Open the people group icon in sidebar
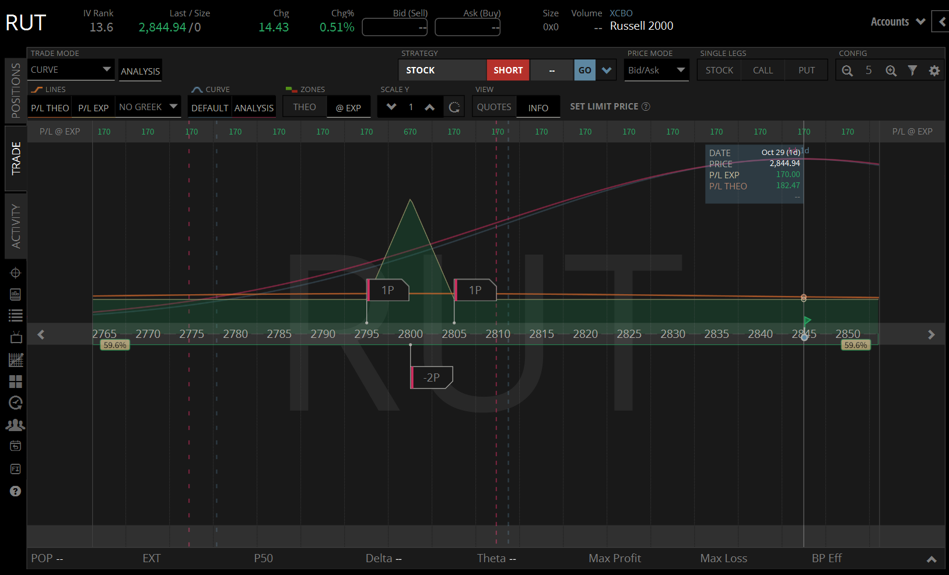The height and width of the screenshot is (575, 949). 16,425
